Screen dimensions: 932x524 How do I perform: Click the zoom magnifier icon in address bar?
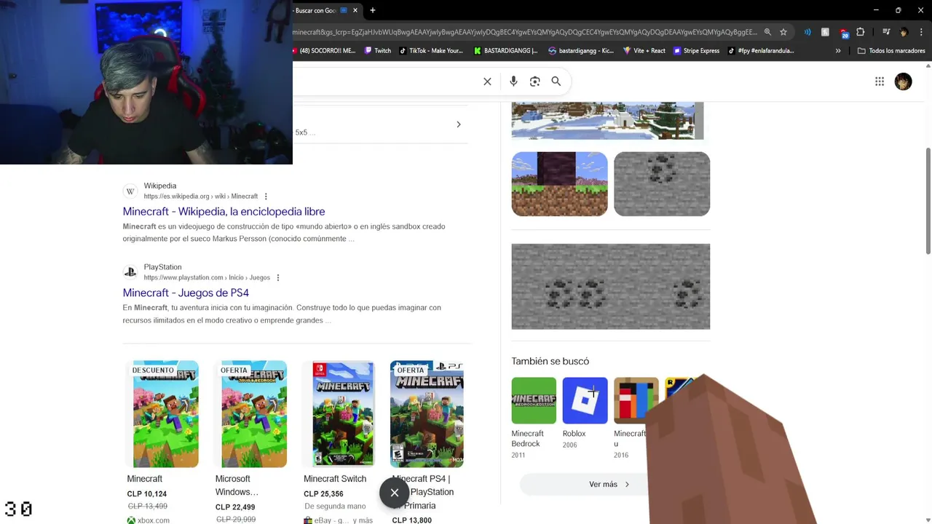click(767, 32)
